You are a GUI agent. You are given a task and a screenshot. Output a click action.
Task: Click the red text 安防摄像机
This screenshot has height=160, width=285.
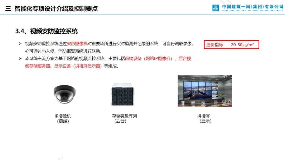click(x=77, y=44)
